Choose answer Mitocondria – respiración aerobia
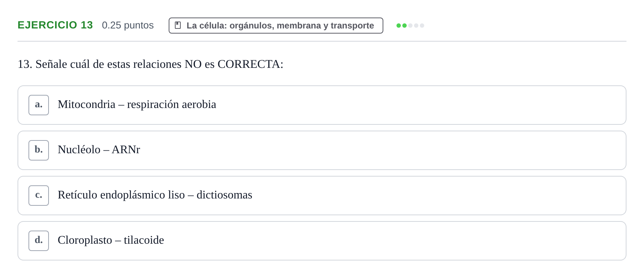Image resolution: width=644 pixels, height=278 pixels. click(322, 105)
